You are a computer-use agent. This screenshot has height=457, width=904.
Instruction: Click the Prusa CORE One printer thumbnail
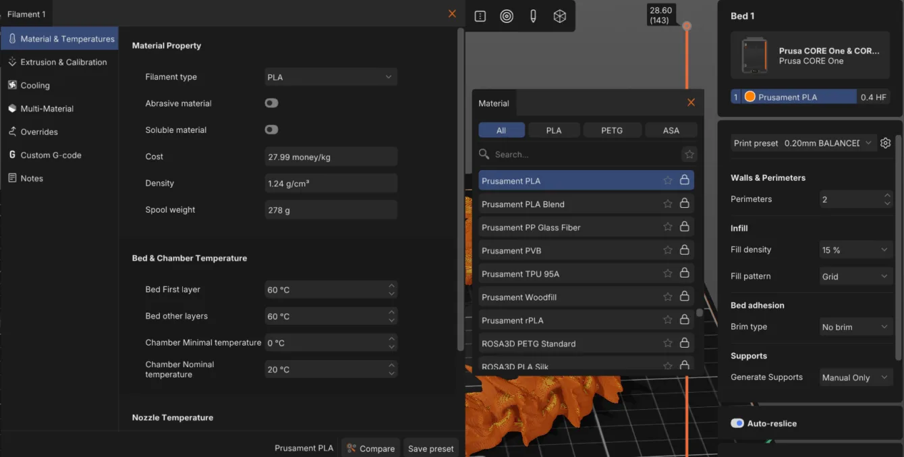pos(754,55)
